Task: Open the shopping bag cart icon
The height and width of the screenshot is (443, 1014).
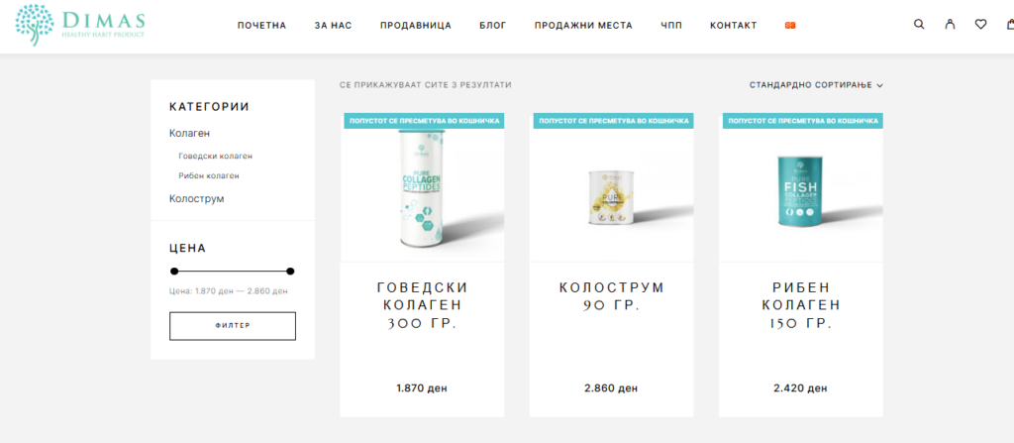Action: (x=1010, y=25)
